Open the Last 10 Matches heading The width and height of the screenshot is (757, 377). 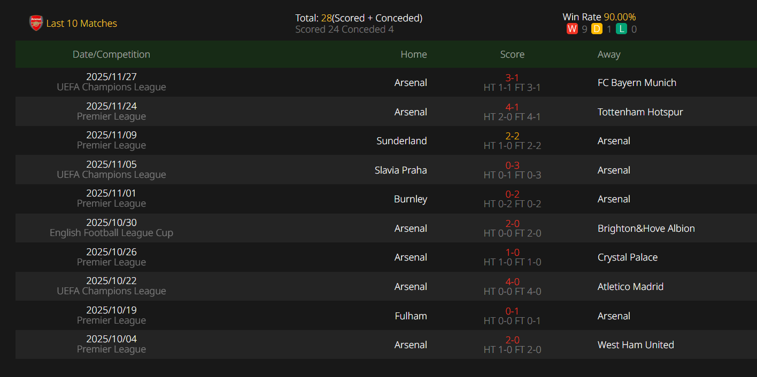[x=81, y=23]
